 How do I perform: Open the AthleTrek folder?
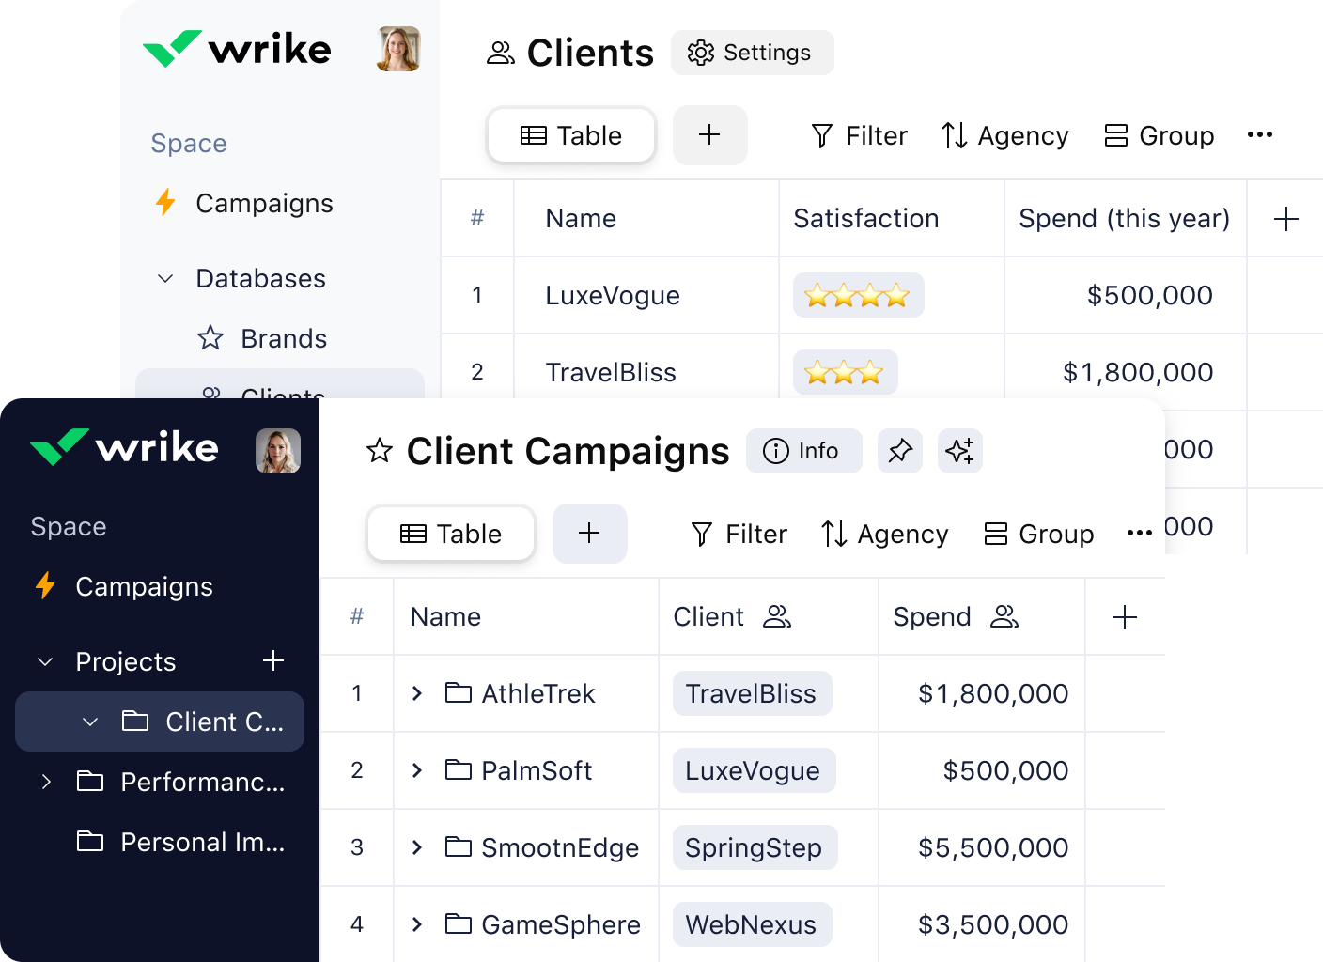[521, 694]
